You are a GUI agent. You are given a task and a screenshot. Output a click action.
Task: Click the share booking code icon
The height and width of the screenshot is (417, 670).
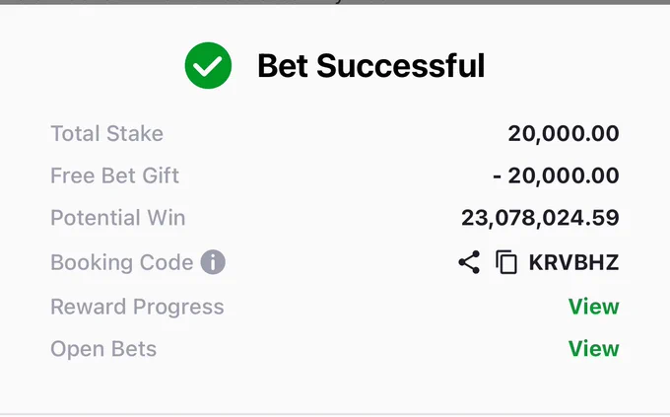(469, 262)
